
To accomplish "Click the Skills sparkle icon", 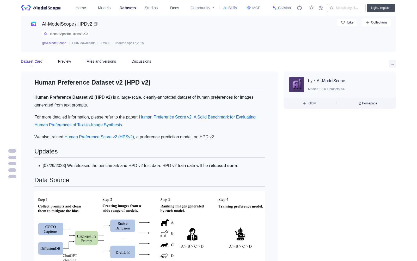I will click(225, 8).
